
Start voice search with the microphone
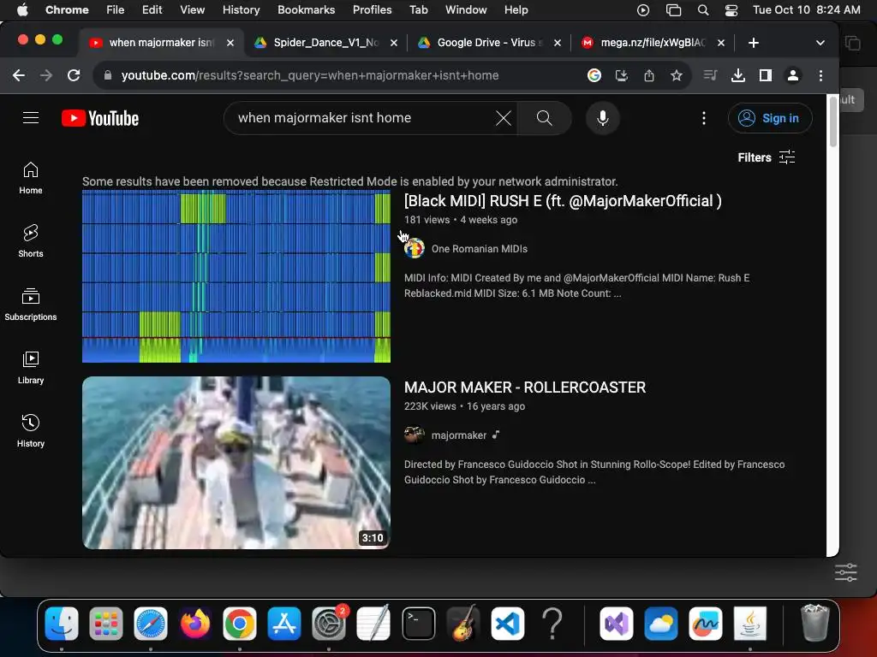602,118
